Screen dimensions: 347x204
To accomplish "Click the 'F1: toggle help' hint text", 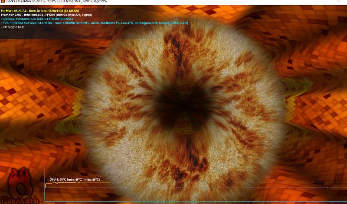I will pyautogui.click(x=13, y=27).
